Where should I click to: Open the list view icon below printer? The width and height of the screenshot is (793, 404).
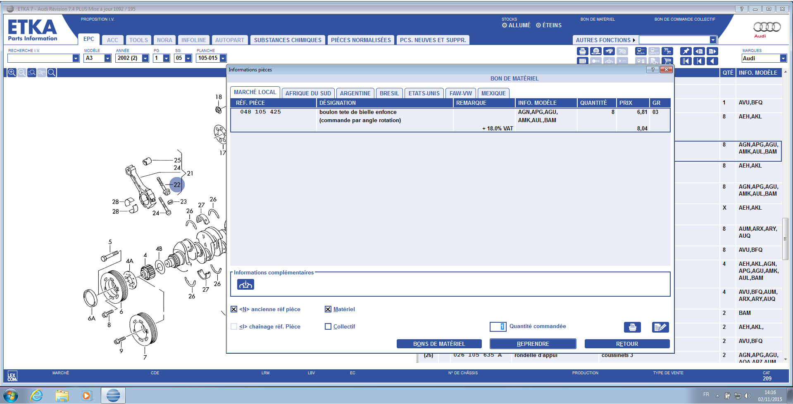point(583,61)
